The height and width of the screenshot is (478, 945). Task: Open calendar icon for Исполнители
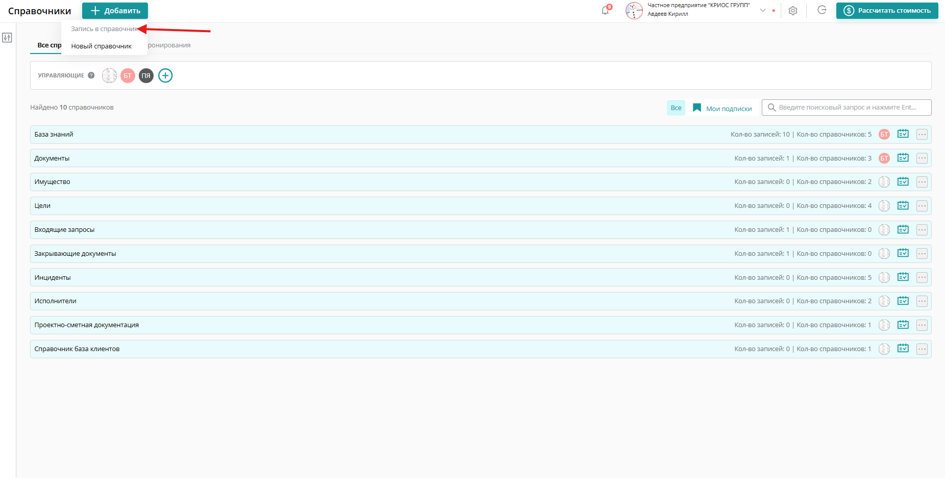click(903, 301)
